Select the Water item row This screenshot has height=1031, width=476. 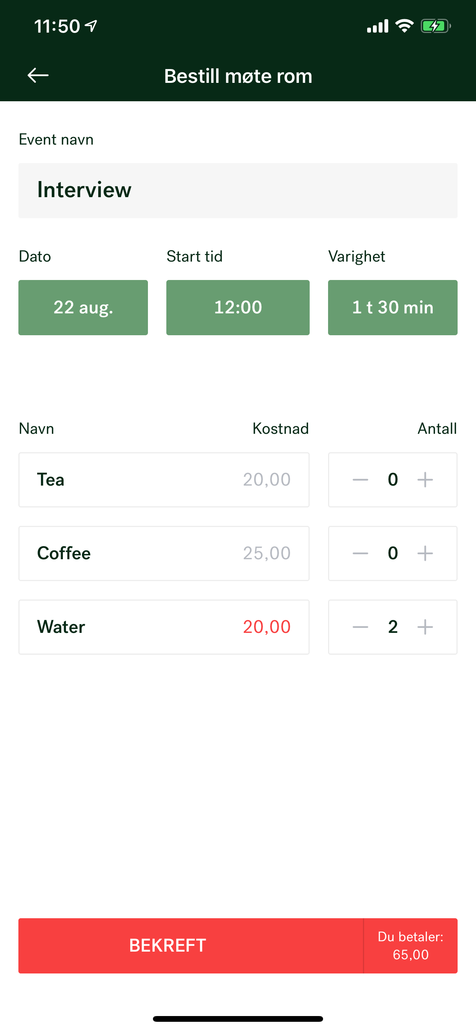(x=164, y=627)
